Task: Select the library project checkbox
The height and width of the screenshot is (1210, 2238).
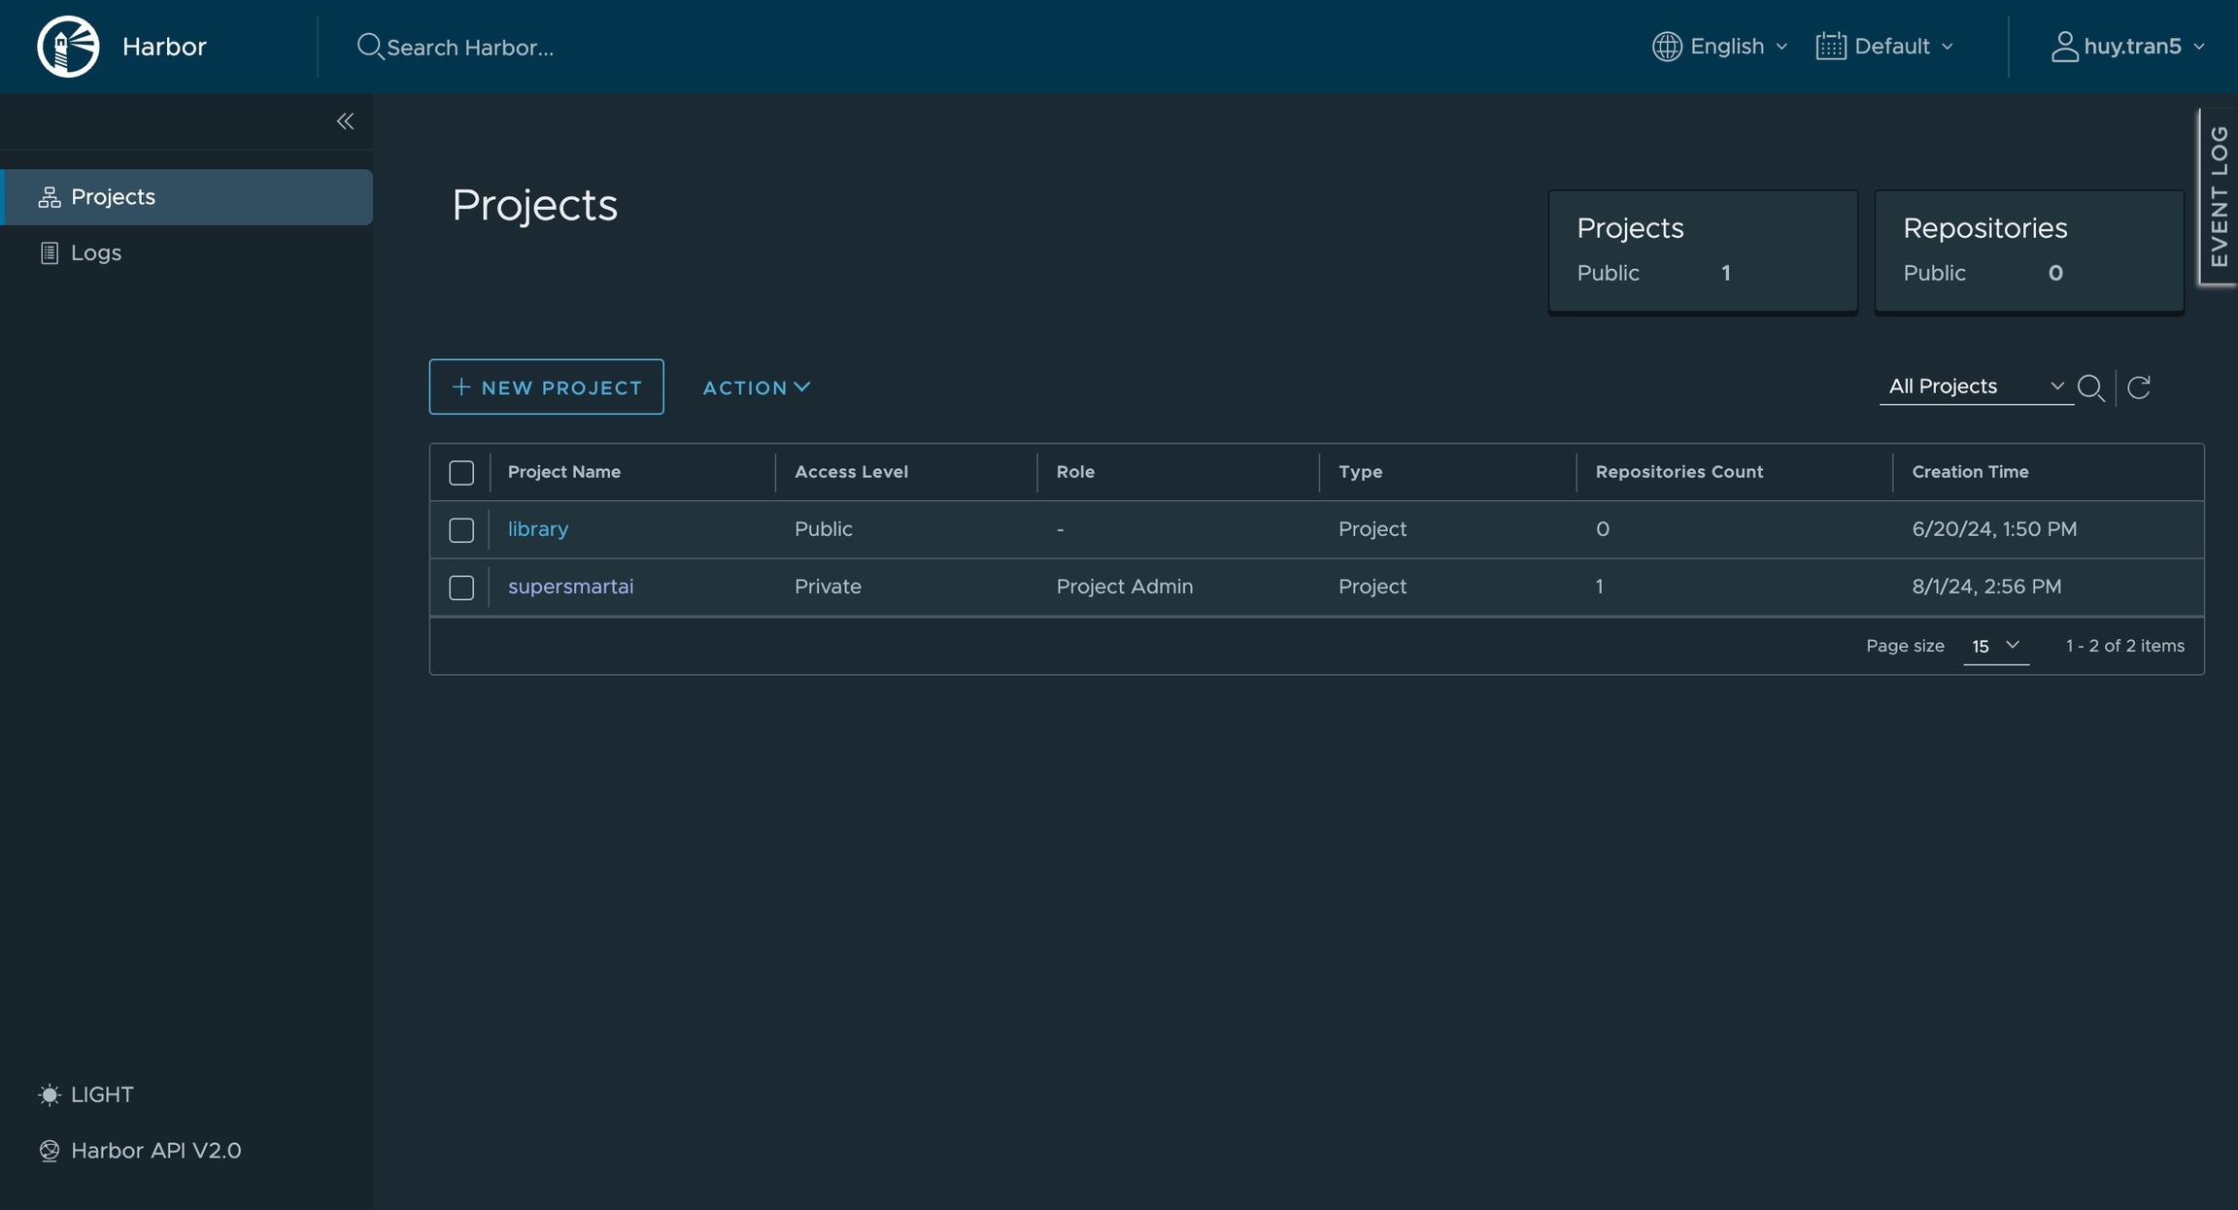Action: point(461,530)
